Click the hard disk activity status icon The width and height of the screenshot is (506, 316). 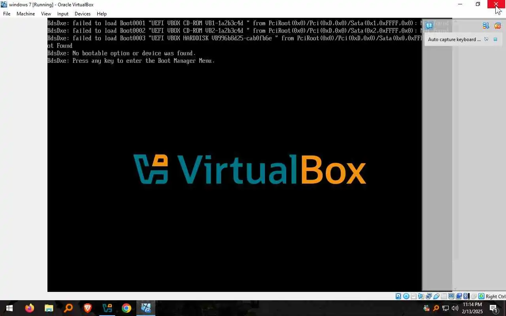(398, 296)
